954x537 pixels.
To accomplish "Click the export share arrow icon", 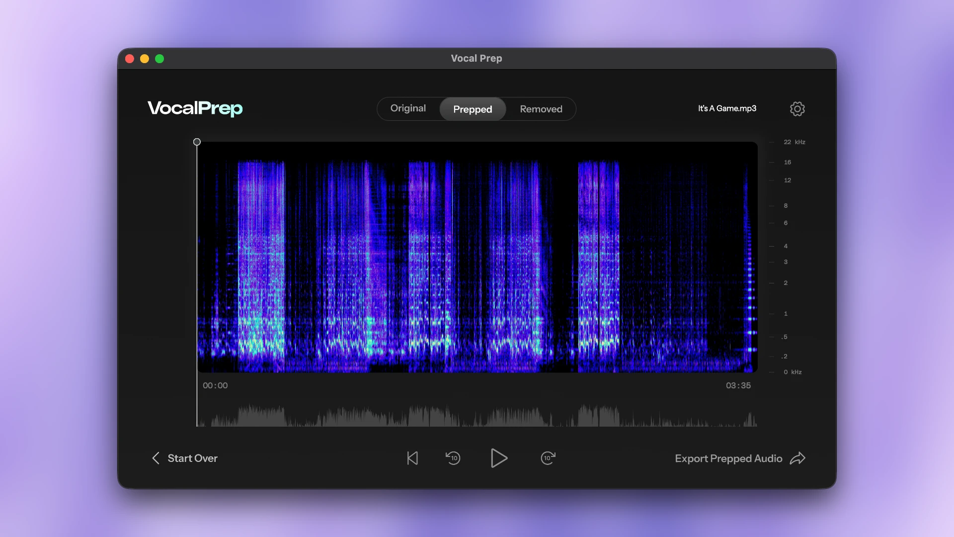I will click(797, 458).
